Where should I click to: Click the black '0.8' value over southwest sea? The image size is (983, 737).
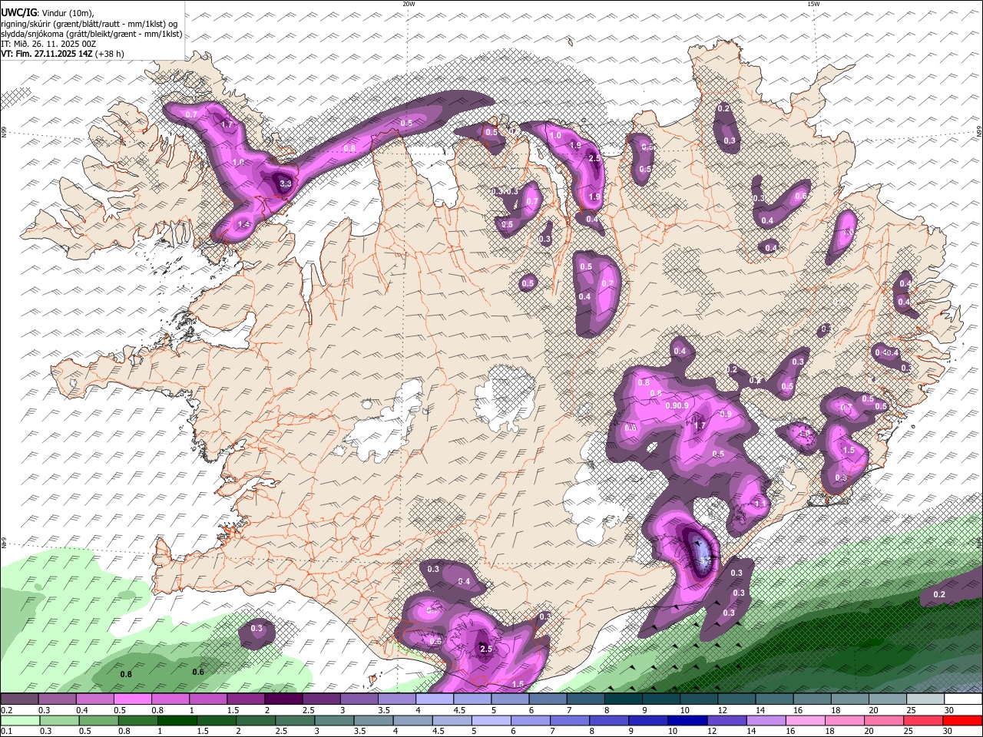(127, 674)
